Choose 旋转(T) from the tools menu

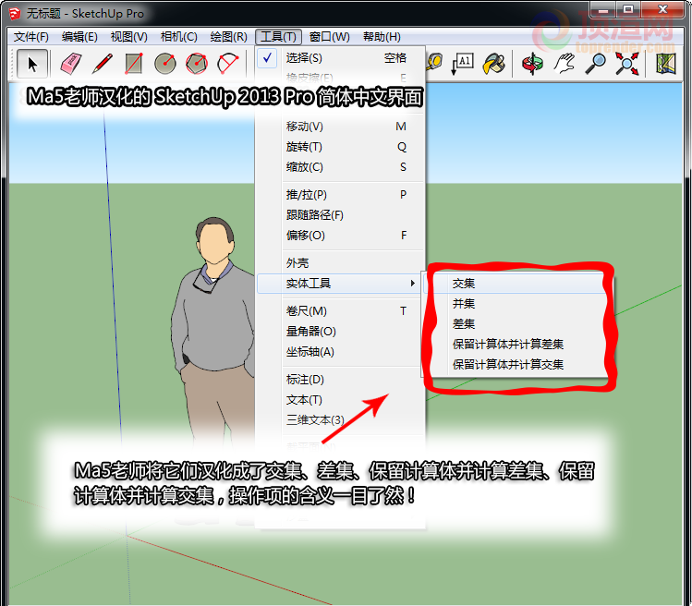click(340, 147)
